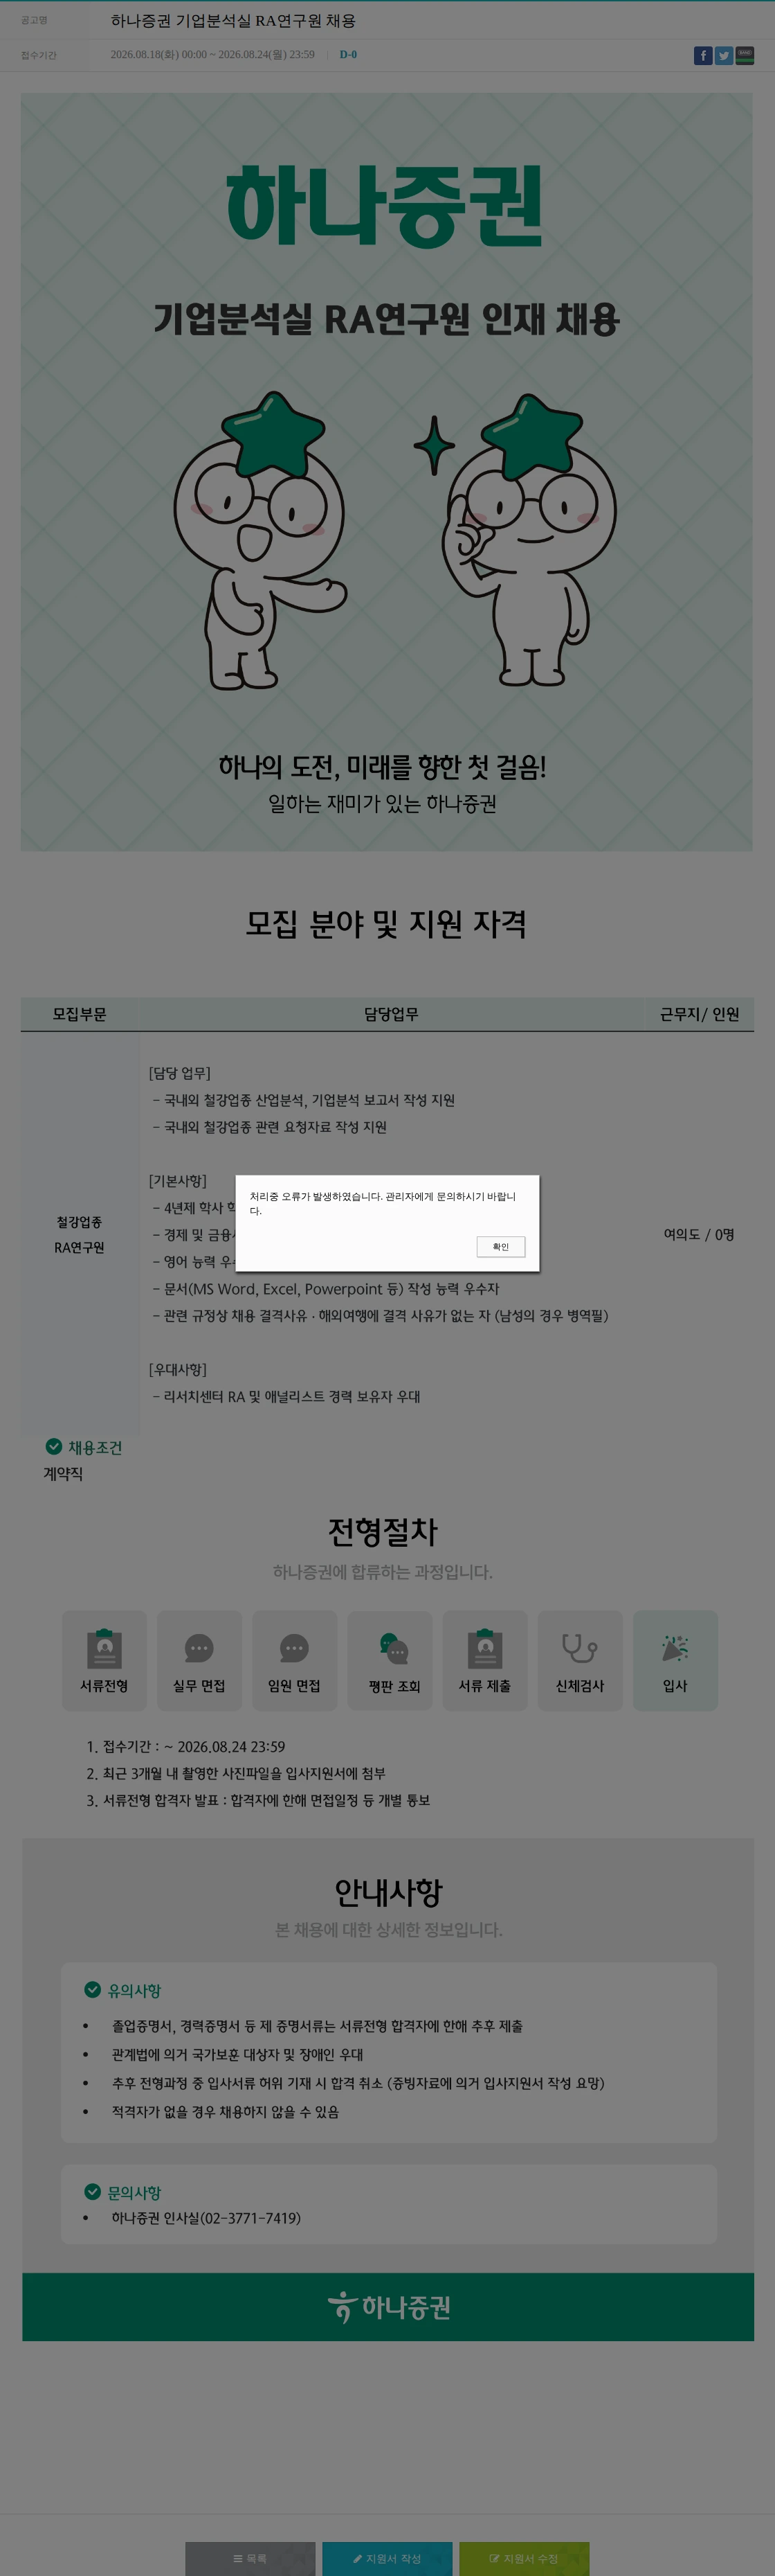Image resolution: width=775 pixels, height=2576 pixels.
Task: Click the 지원서 수정 button
Action: pyautogui.click(x=525, y=2558)
